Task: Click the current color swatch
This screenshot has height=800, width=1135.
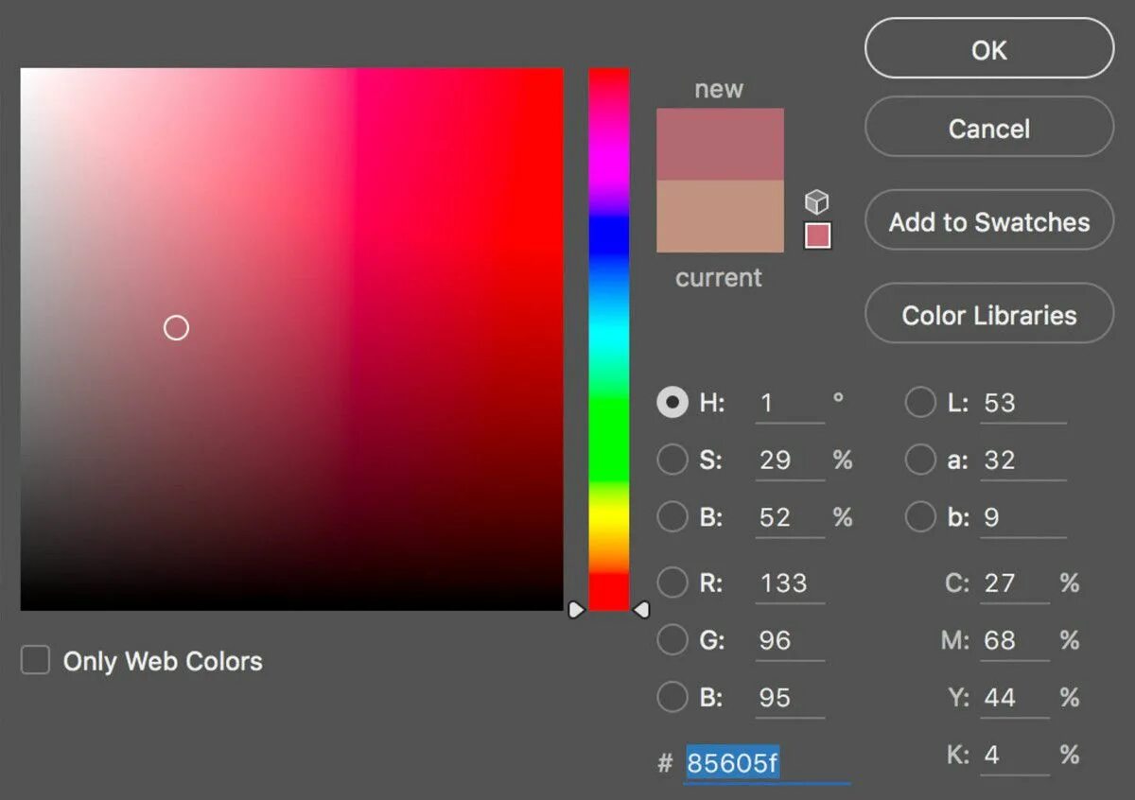Action: coord(720,217)
